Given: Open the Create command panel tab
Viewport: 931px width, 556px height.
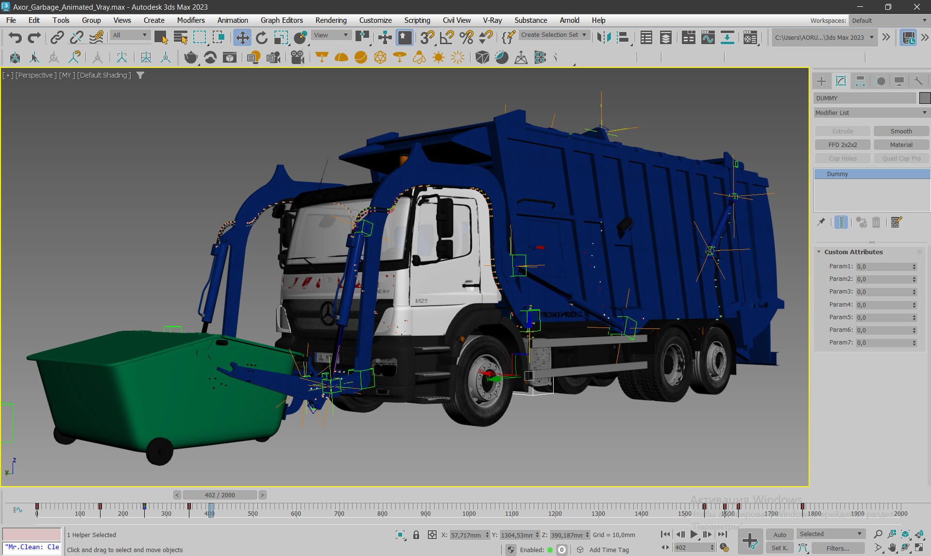Looking at the screenshot, I should click(x=821, y=81).
